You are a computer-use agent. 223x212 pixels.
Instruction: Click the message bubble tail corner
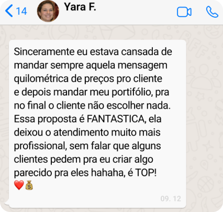point(7,203)
